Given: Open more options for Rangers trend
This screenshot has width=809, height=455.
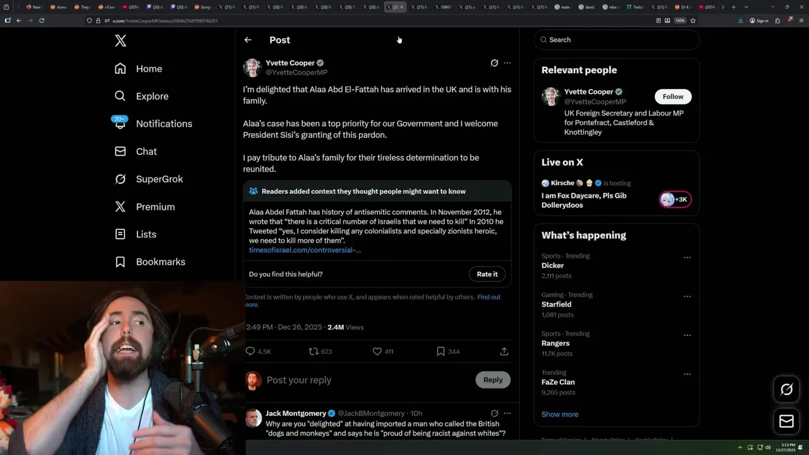Looking at the screenshot, I should click(687, 335).
